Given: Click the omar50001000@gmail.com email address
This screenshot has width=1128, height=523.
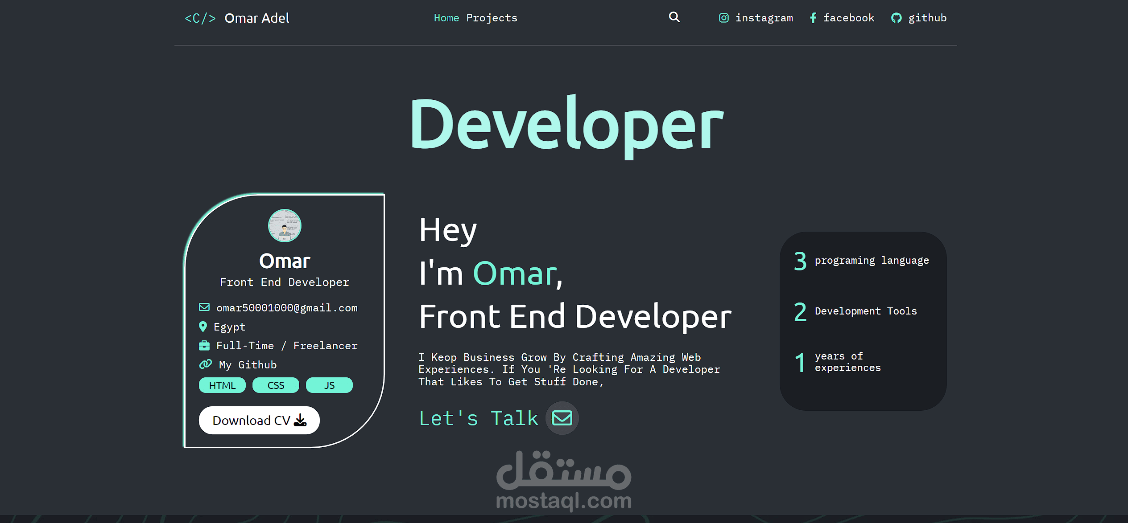Looking at the screenshot, I should [x=287, y=308].
